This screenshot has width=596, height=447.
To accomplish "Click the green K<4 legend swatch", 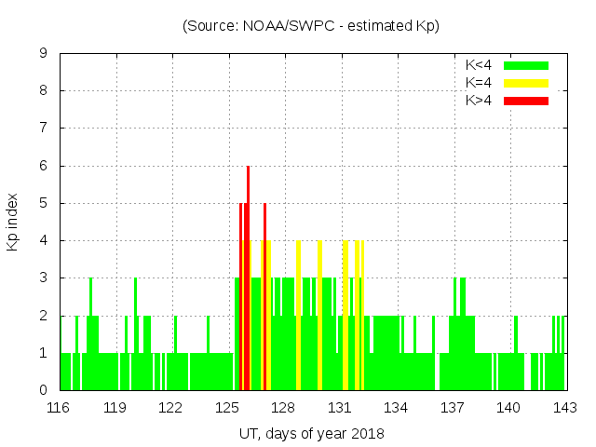I will click(526, 65).
